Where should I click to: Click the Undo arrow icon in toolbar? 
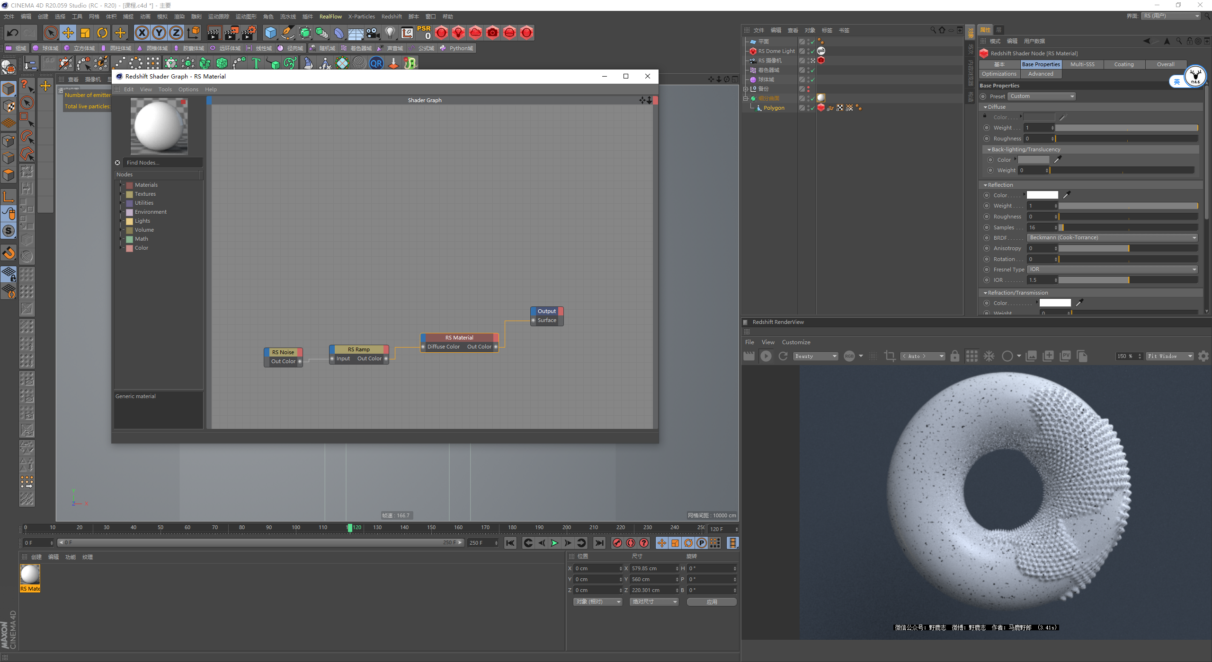pos(13,33)
